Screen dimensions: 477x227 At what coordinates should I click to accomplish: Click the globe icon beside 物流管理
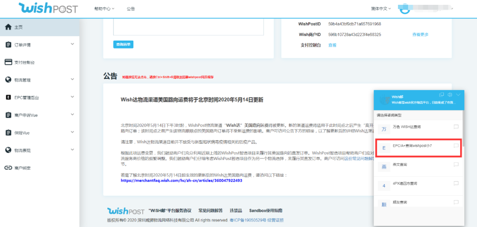8,80
